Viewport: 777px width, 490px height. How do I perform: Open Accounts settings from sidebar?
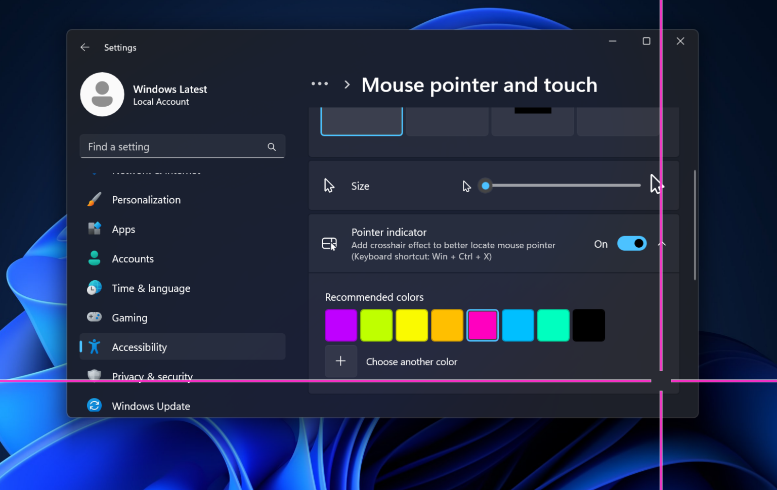[133, 258]
